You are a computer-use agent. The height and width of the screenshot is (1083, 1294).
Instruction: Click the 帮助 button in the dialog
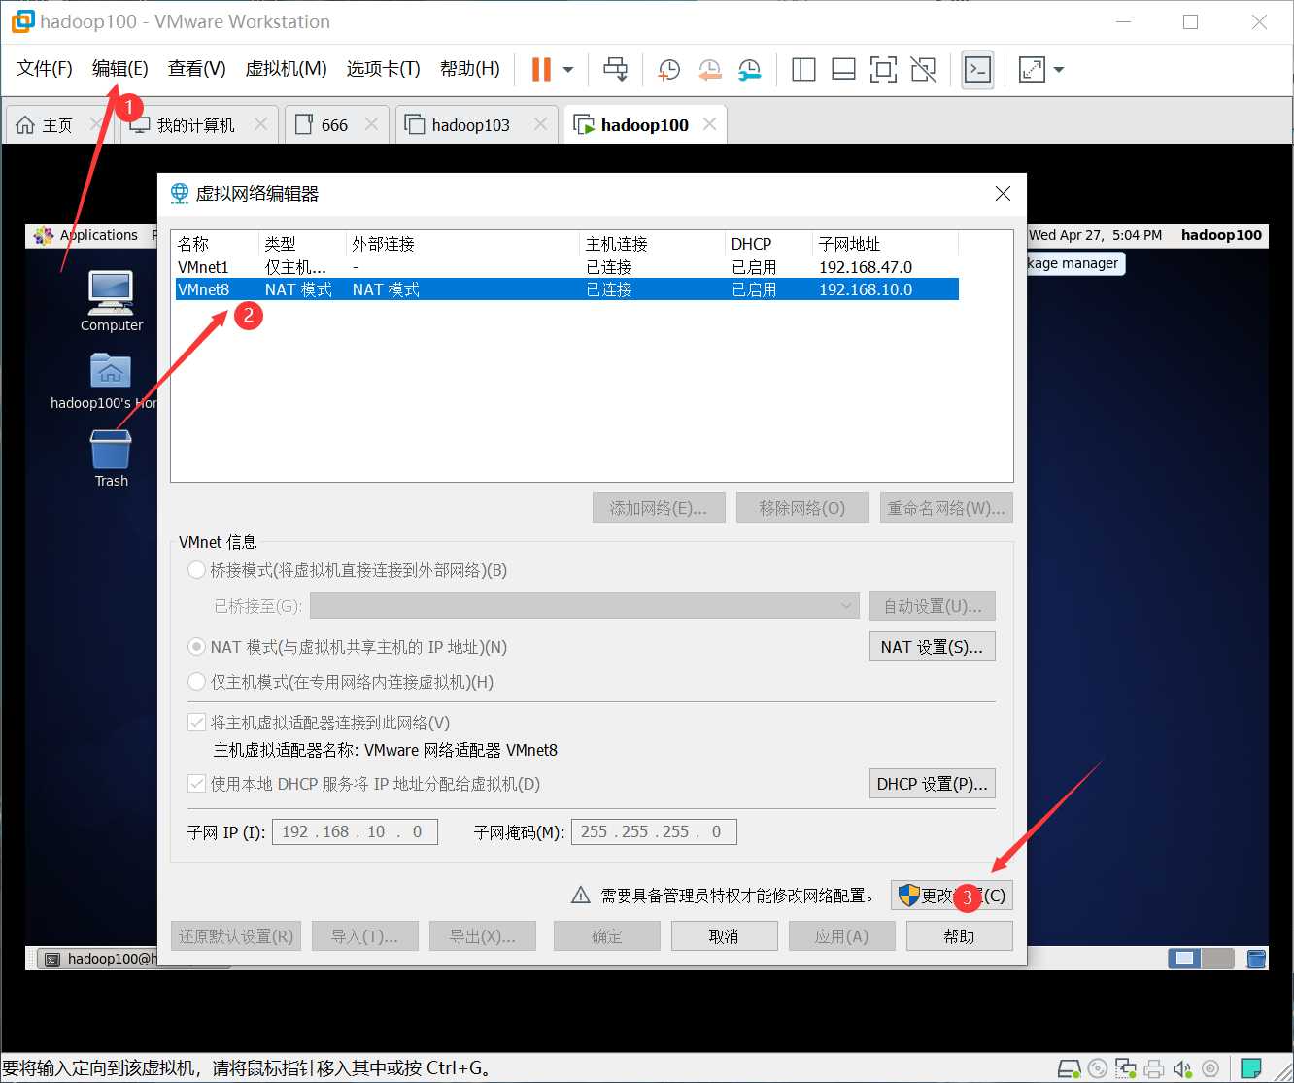pyautogui.click(x=960, y=936)
